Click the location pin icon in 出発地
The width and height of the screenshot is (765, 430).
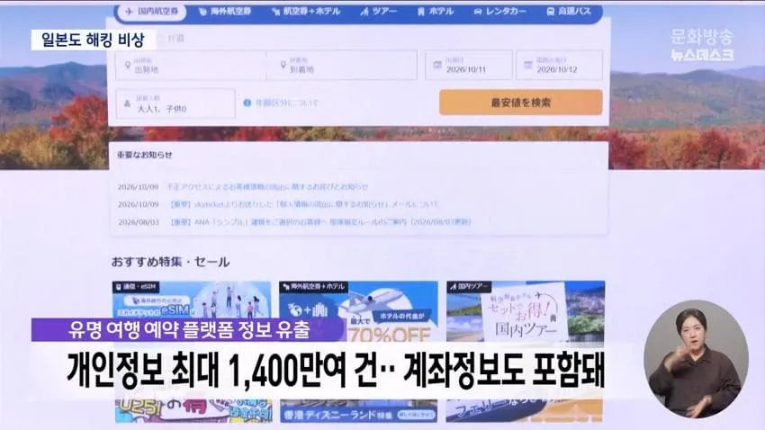[x=127, y=65]
